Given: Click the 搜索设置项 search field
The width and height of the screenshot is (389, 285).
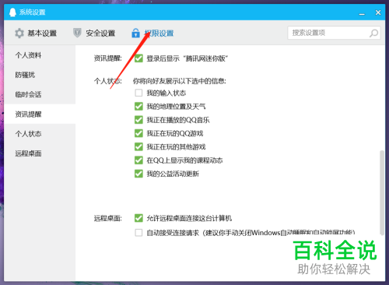Looking at the screenshot, I should (x=334, y=33).
